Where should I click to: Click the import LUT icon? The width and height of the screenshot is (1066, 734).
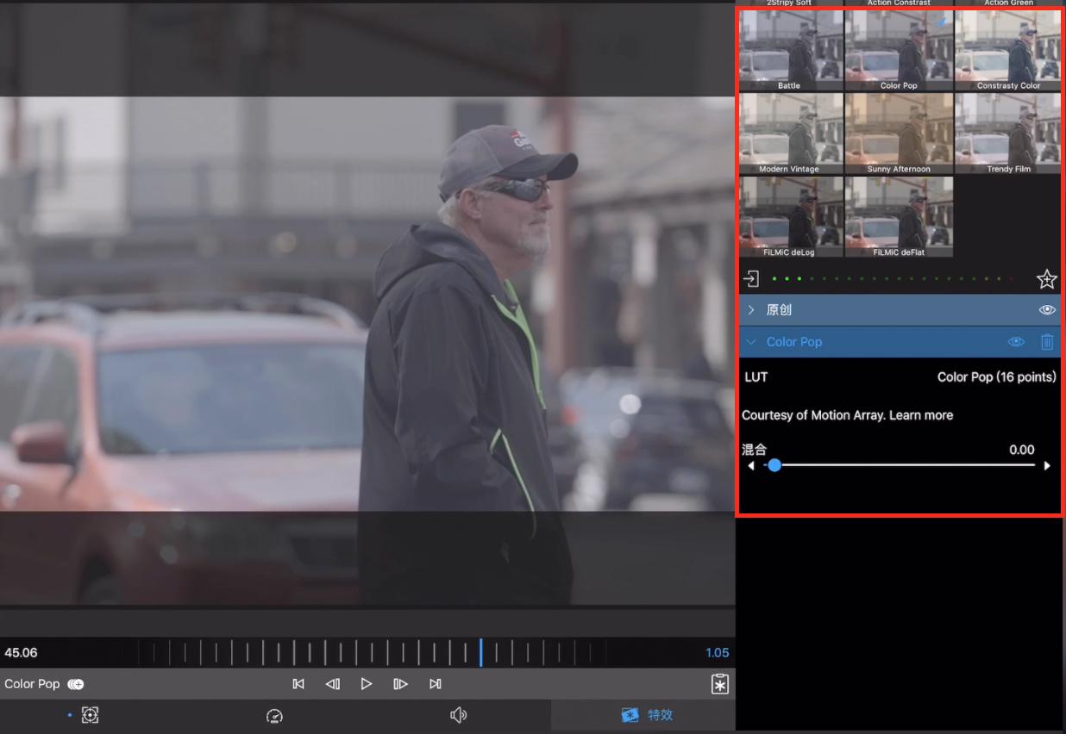752,279
